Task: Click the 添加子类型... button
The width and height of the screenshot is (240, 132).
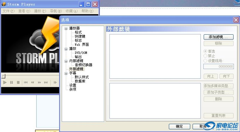Action: pyautogui.click(x=219, y=92)
